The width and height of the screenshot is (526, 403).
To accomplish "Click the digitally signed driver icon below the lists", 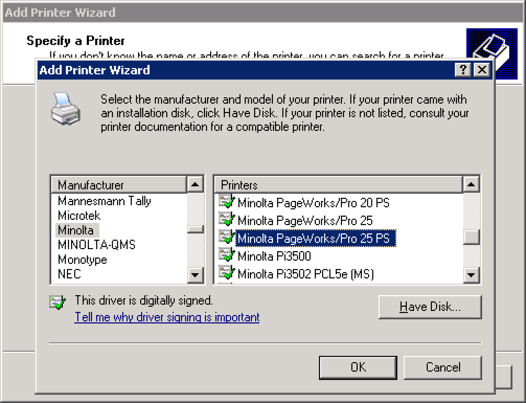I will click(x=58, y=302).
